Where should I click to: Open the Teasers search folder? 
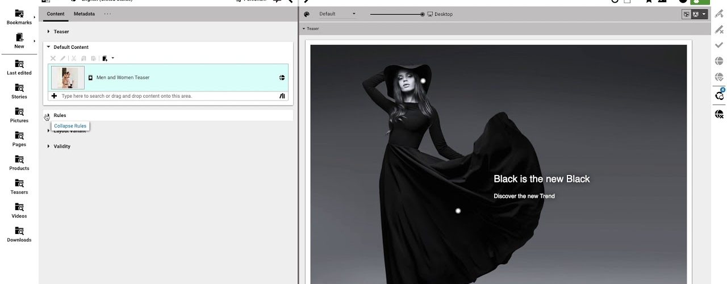pyautogui.click(x=19, y=186)
